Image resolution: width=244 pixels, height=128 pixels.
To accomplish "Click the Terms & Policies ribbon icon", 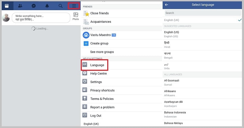I will pyautogui.click(x=85, y=98).
